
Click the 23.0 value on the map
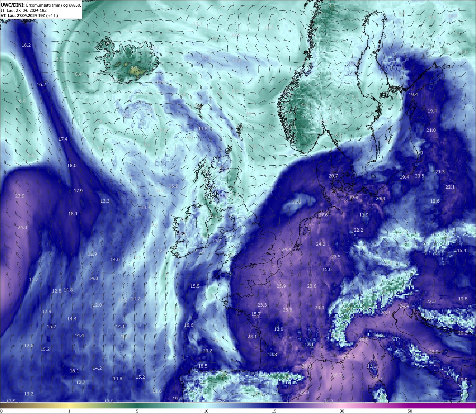point(319,308)
